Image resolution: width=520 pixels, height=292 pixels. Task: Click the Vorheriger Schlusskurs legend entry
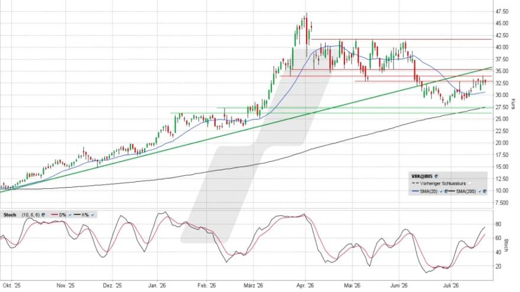click(x=443, y=183)
